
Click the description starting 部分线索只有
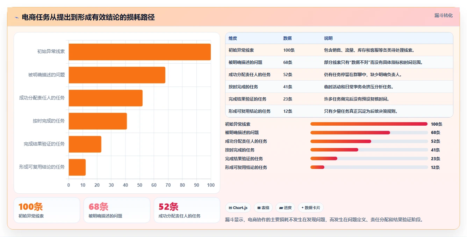[x=373, y=62]
